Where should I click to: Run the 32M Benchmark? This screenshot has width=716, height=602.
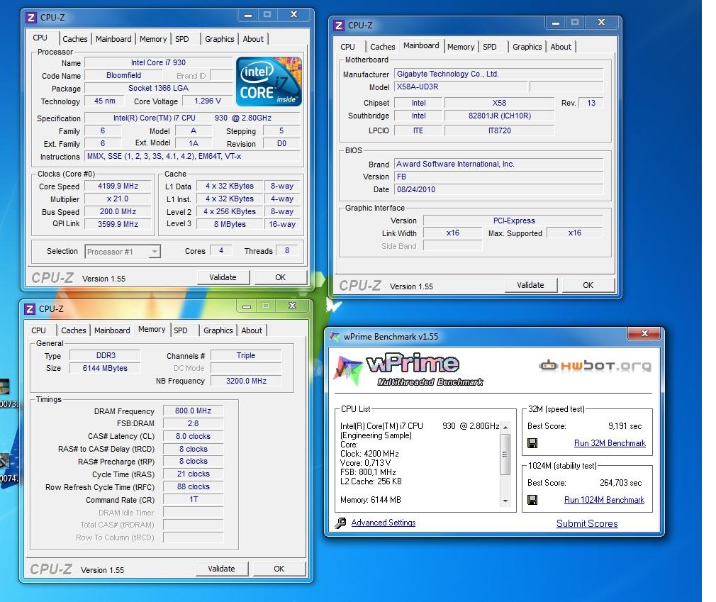[x=610, y=443]
